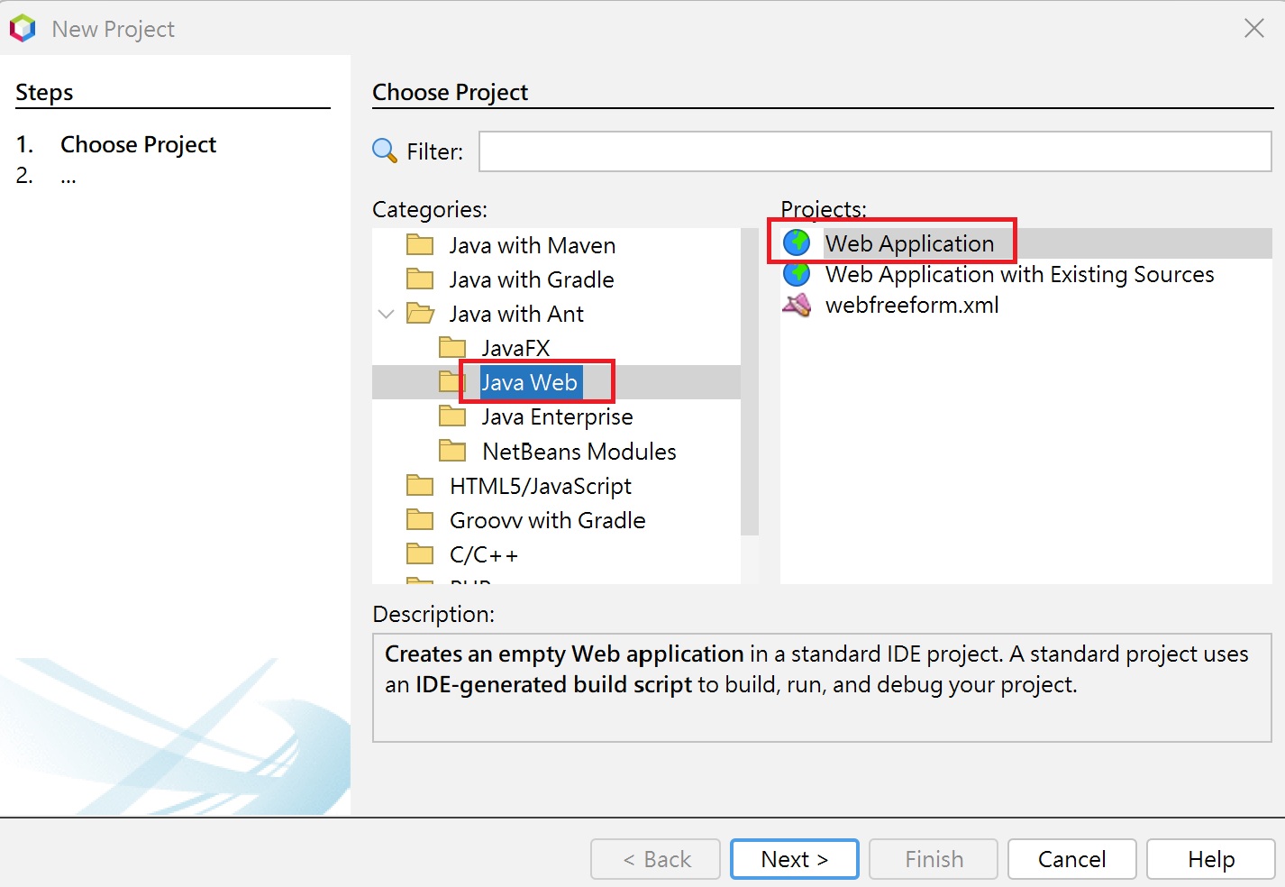
Task: Click the Cancel button
Action: pos(1071,859)
